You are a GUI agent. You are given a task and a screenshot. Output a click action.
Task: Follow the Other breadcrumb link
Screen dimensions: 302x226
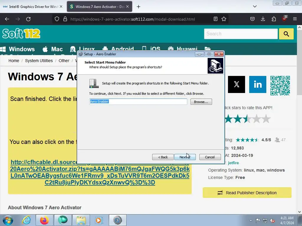pyautogui.click(x=64, y=61)
